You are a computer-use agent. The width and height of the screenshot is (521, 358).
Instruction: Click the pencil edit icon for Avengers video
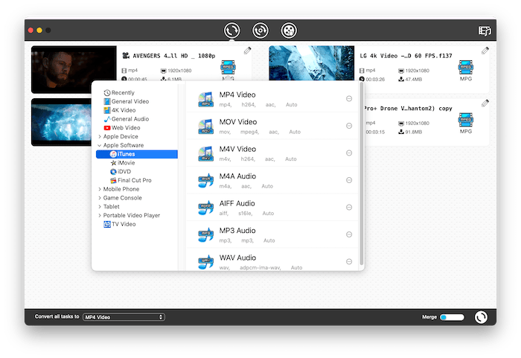pyautogui.click(x=248, y=51)
